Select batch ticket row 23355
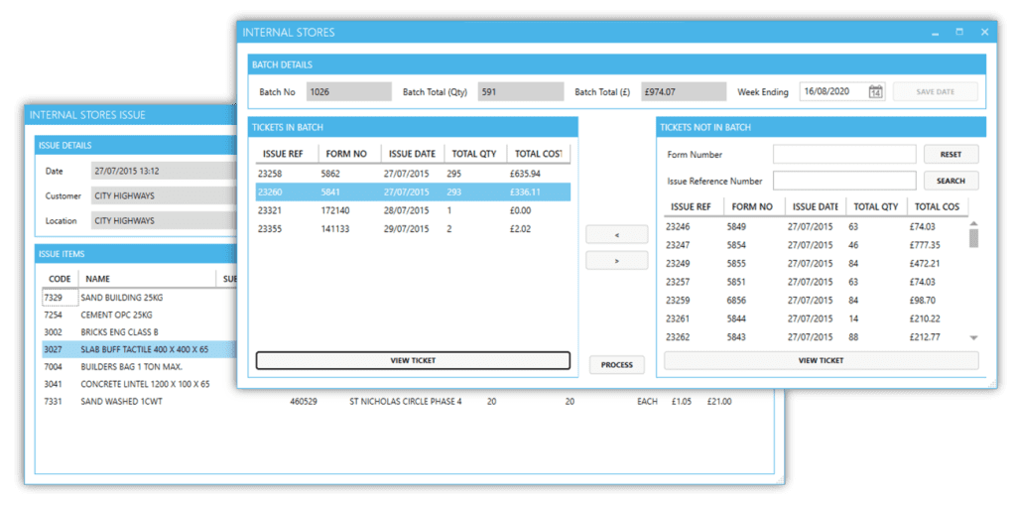The image size is (1016, 507). pyautogui.click(x=413, y=228)
